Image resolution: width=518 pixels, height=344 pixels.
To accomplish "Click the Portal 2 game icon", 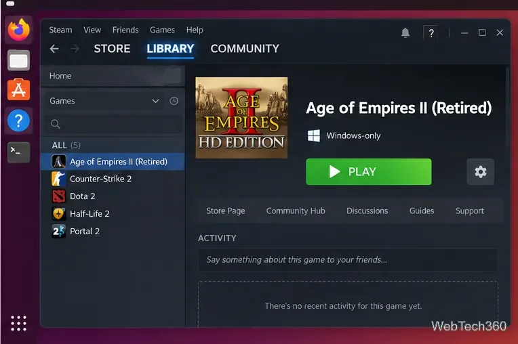I will coord(59,231).
